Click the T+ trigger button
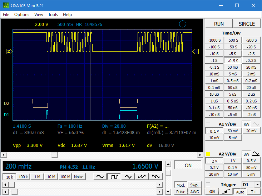This screenshot has width=262, height=196. [x=254, y=192]
